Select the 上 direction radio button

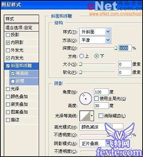pyautogui.click(x=81, y=56)
